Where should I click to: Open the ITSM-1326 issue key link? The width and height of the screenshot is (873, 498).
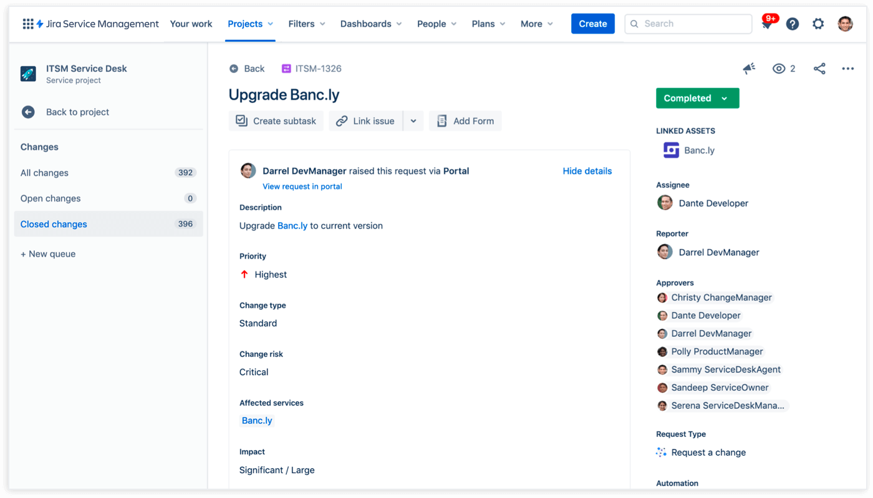click(x=318, y=69)
